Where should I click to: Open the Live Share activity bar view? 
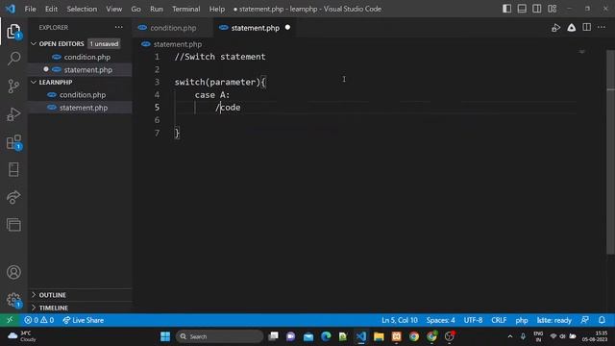(13, 197)
